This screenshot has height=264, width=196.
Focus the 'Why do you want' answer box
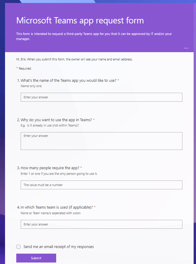[101, 141]
